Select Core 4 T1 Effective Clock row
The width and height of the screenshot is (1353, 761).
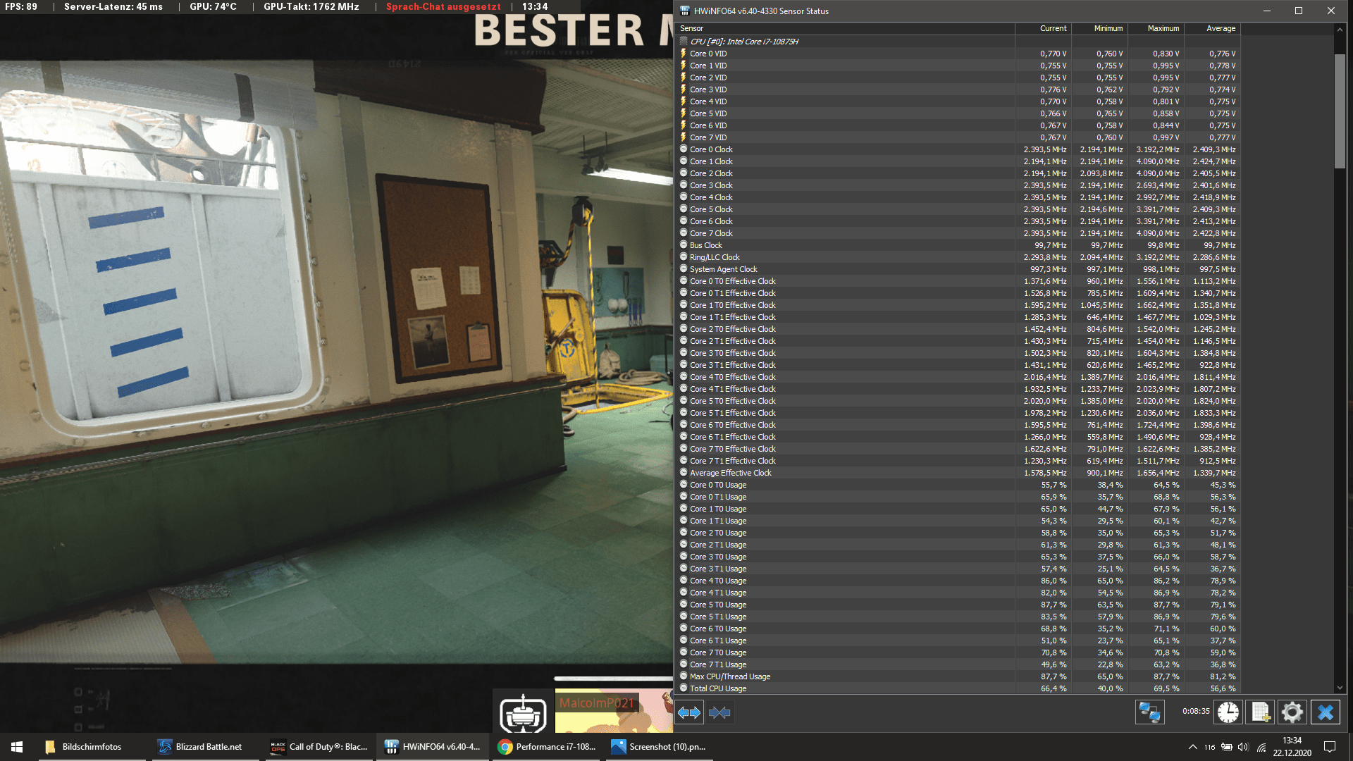pyautogui.click(x=958, y=389)
